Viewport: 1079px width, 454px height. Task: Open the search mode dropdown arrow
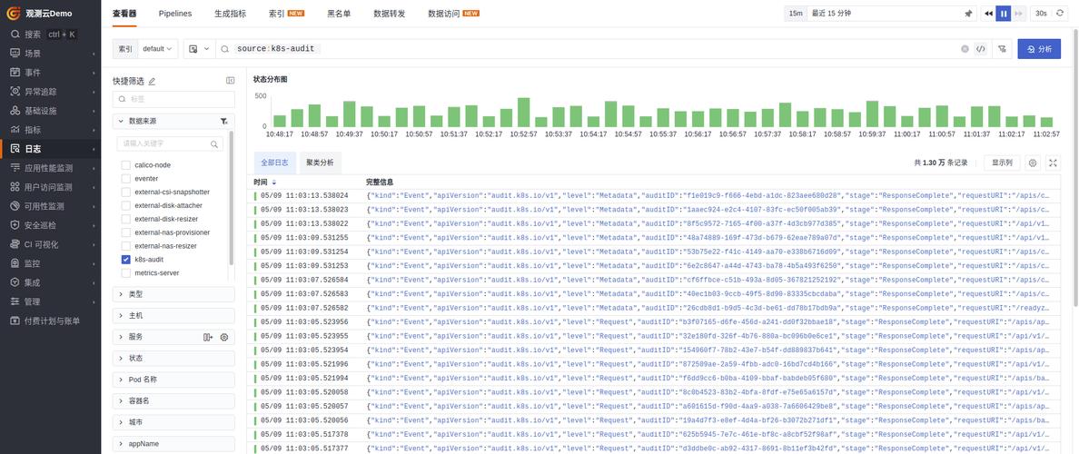pyautogui.click(x=206, y=49)
